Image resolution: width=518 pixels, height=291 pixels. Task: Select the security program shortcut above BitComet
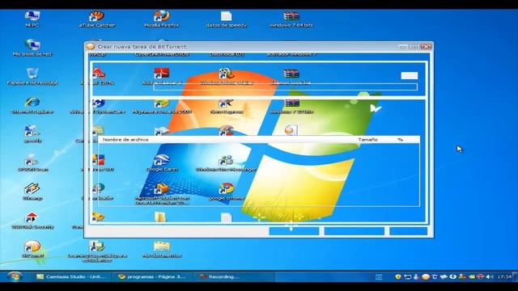click(x=32, y=221)
